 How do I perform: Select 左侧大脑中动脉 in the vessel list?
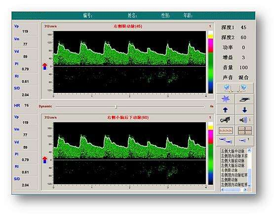pos(233,151)
